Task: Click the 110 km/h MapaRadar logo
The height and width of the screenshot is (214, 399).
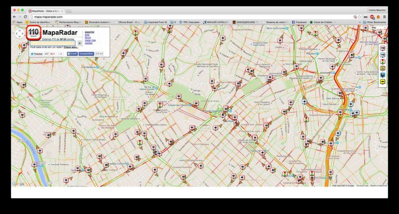Action: 34,33
